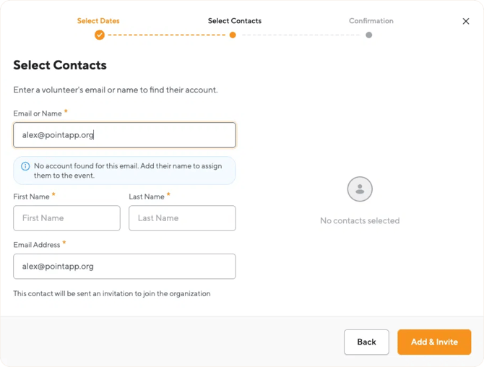Click the orange completed checkmark step icon
The height and width of the screenshot is (367, 484).
[100, 35]
